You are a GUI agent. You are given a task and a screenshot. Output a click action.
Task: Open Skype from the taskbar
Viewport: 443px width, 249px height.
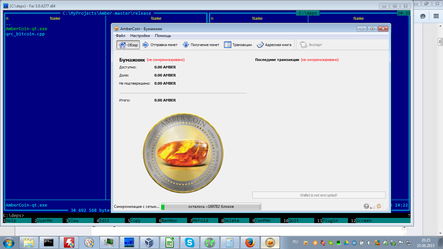[x=190, y=242]
